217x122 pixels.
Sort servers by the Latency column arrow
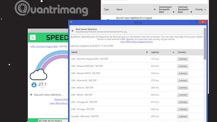click(x=173, y=52)
